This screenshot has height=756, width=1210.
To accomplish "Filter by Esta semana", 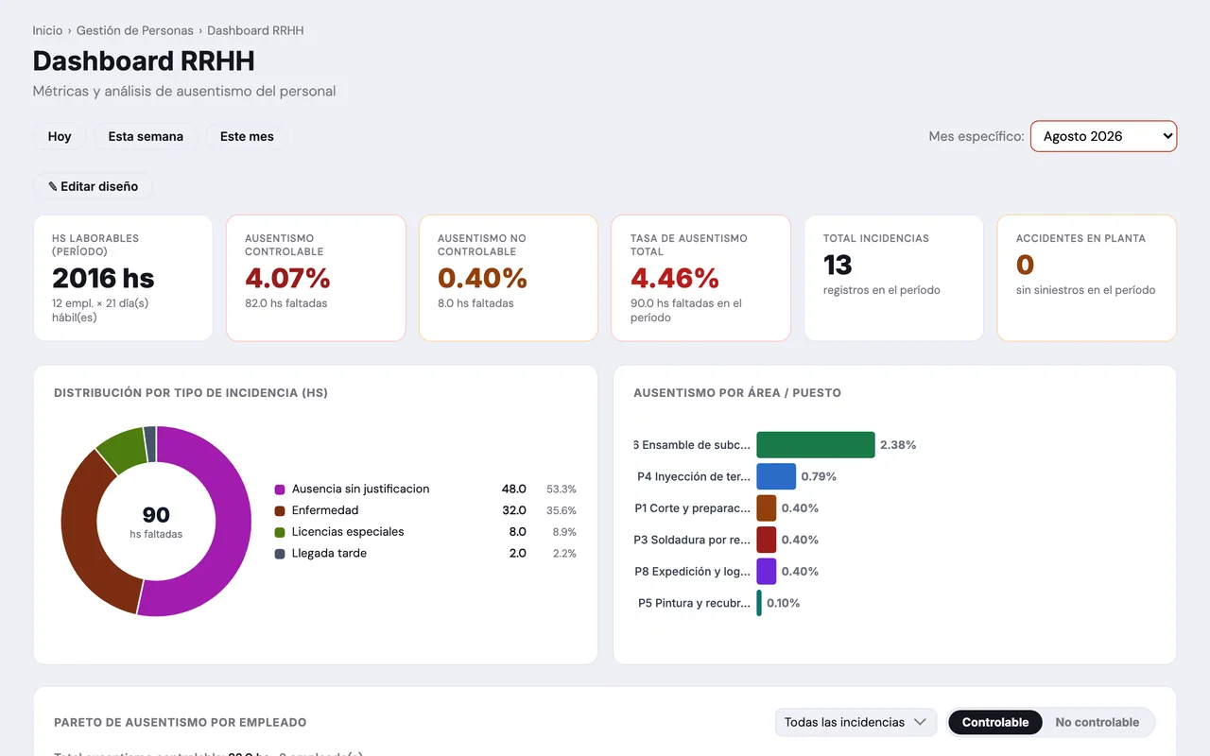I will (146, 136).
